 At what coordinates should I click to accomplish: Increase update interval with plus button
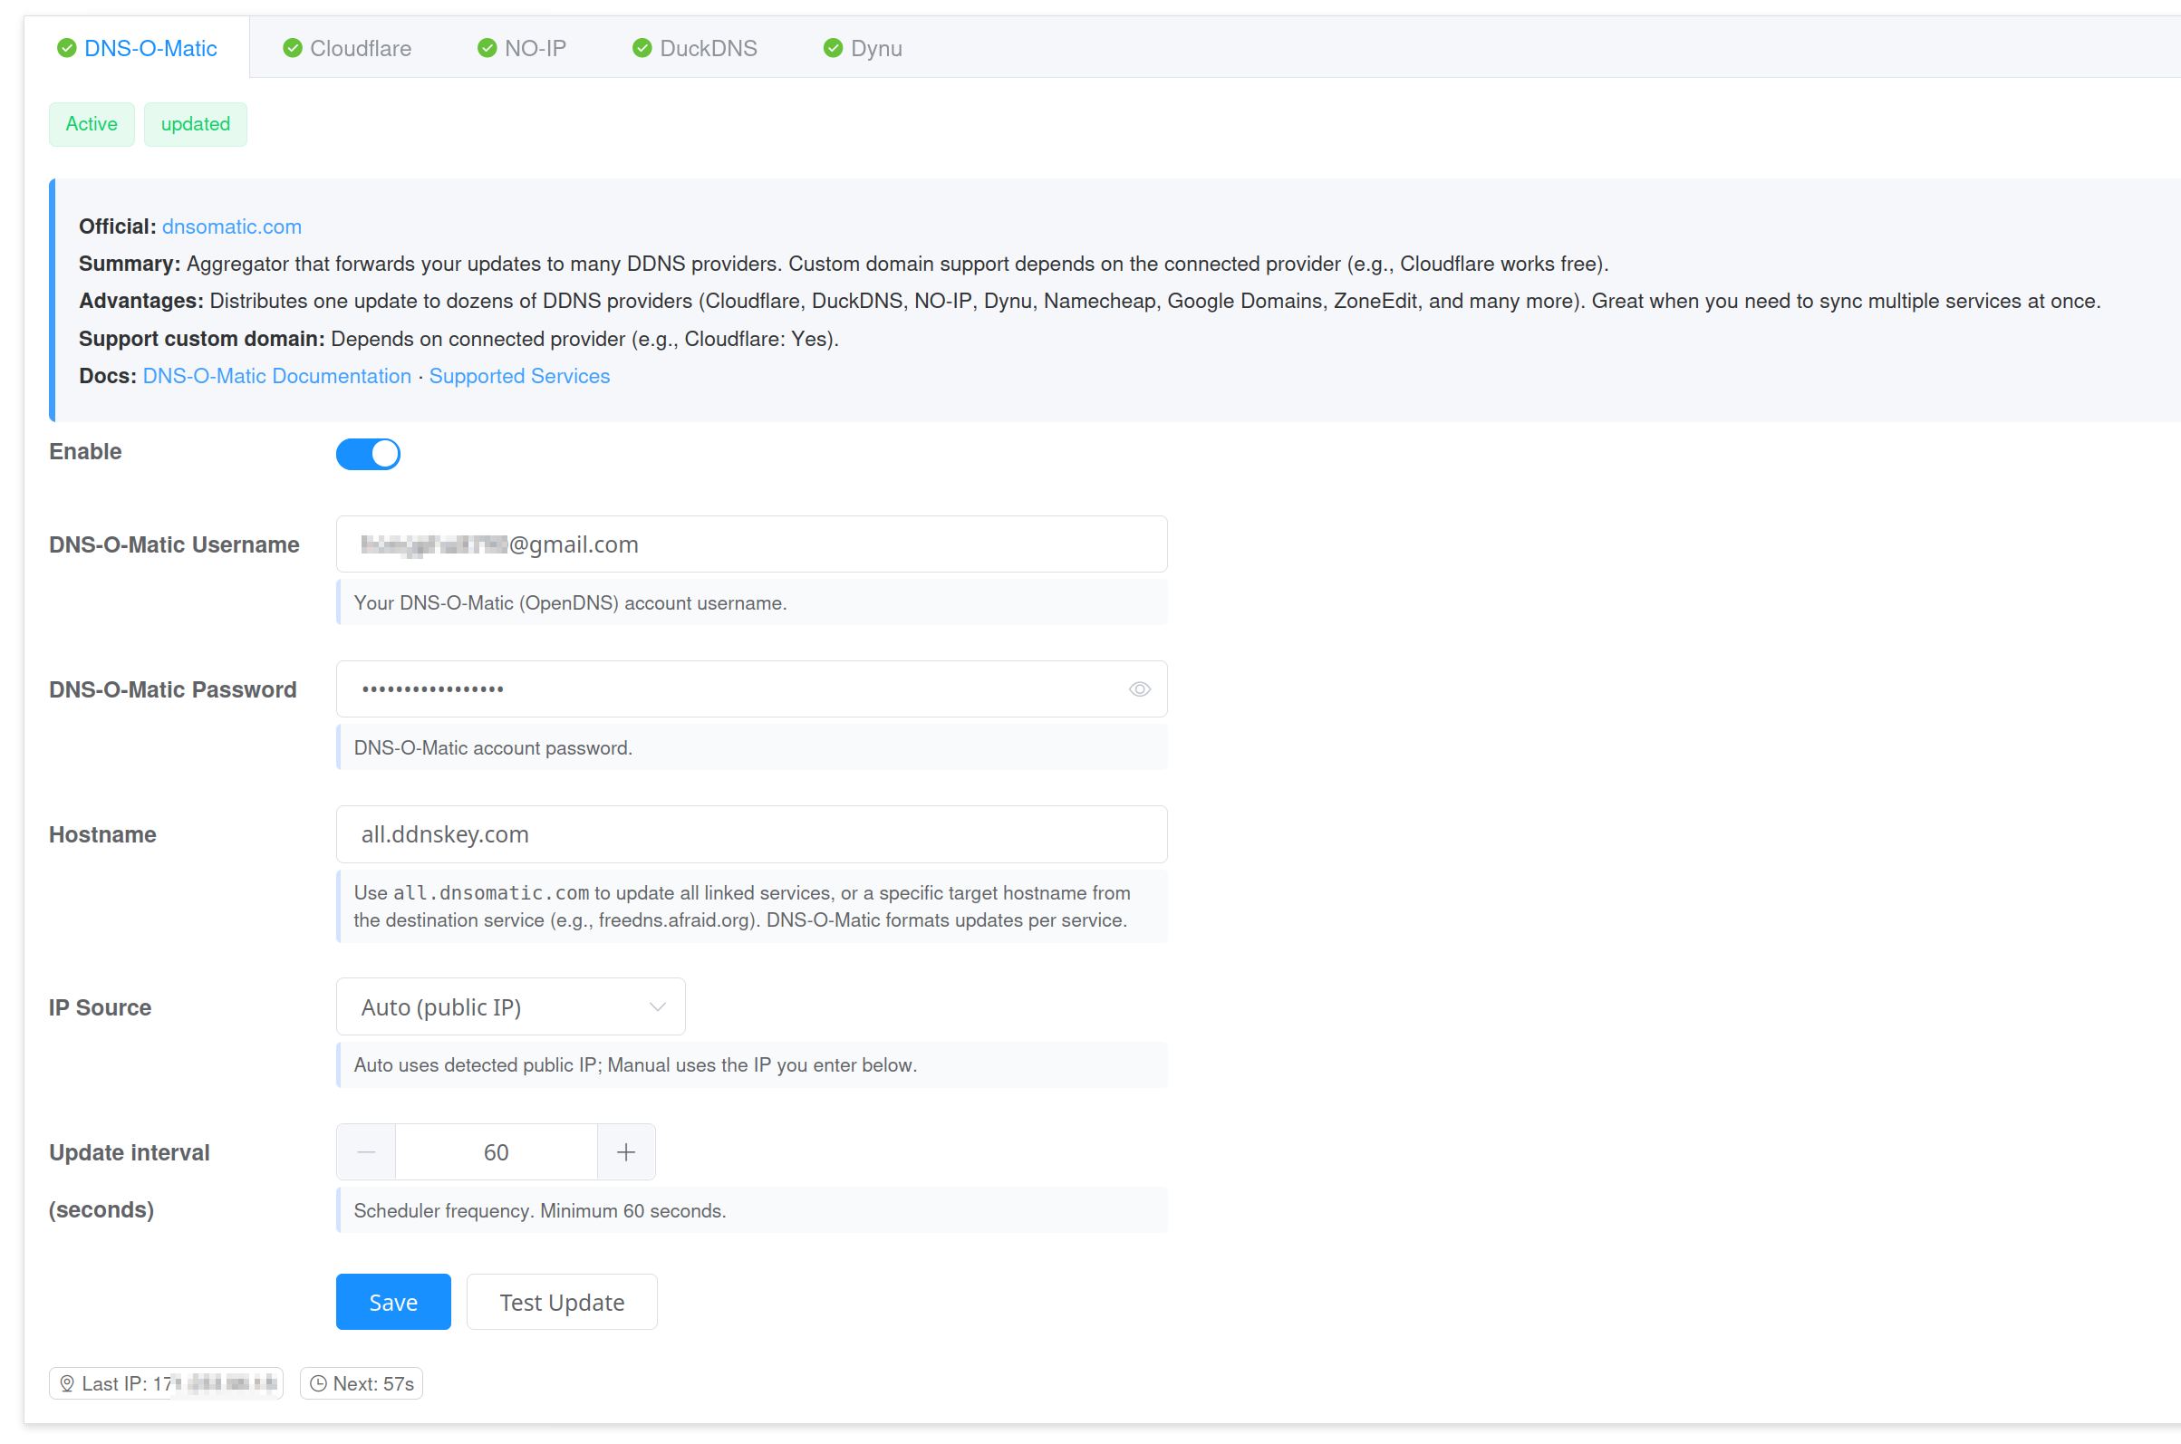coord(625,1152)
